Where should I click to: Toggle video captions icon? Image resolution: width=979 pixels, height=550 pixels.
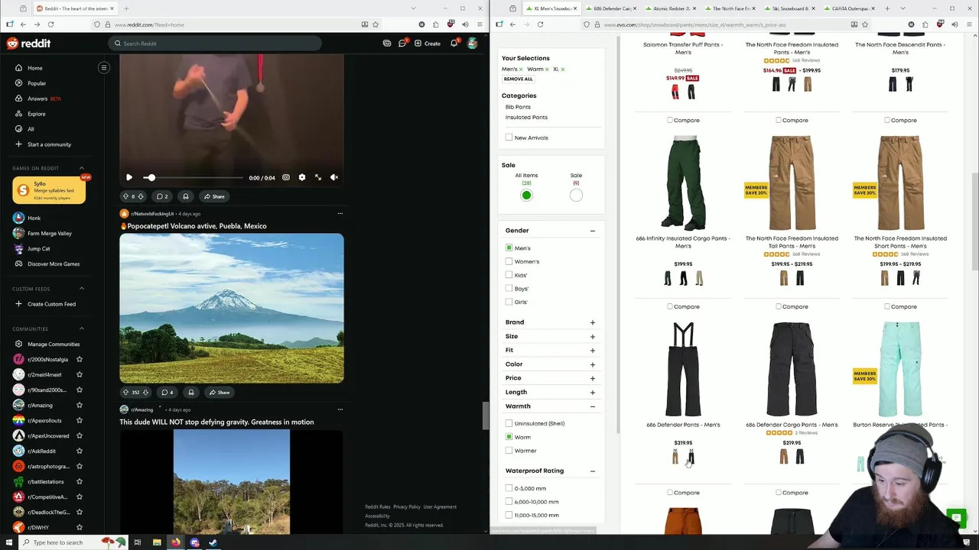click(286, 177)
